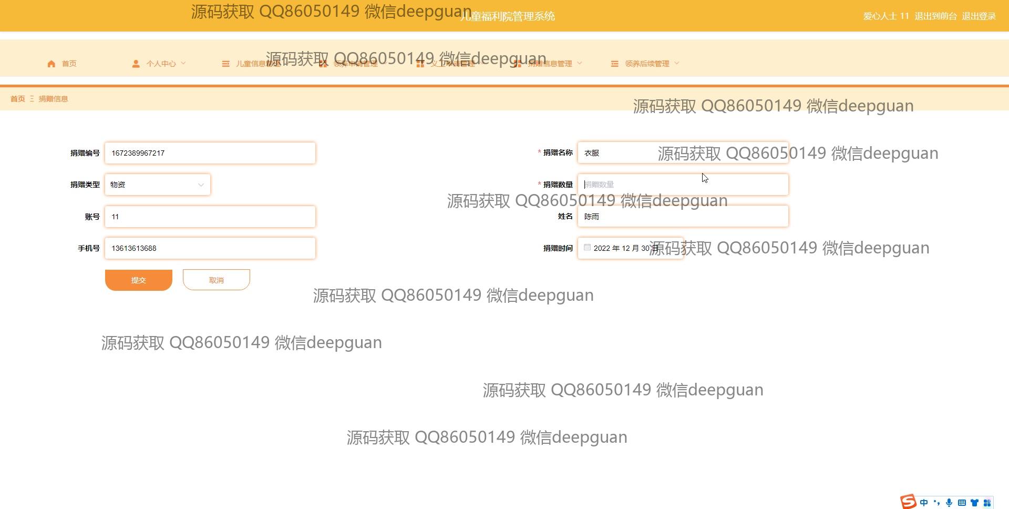The width and height of the screenshot is (1009, 509).
Task: Click the microphone voice input icon
Action: 949,503
